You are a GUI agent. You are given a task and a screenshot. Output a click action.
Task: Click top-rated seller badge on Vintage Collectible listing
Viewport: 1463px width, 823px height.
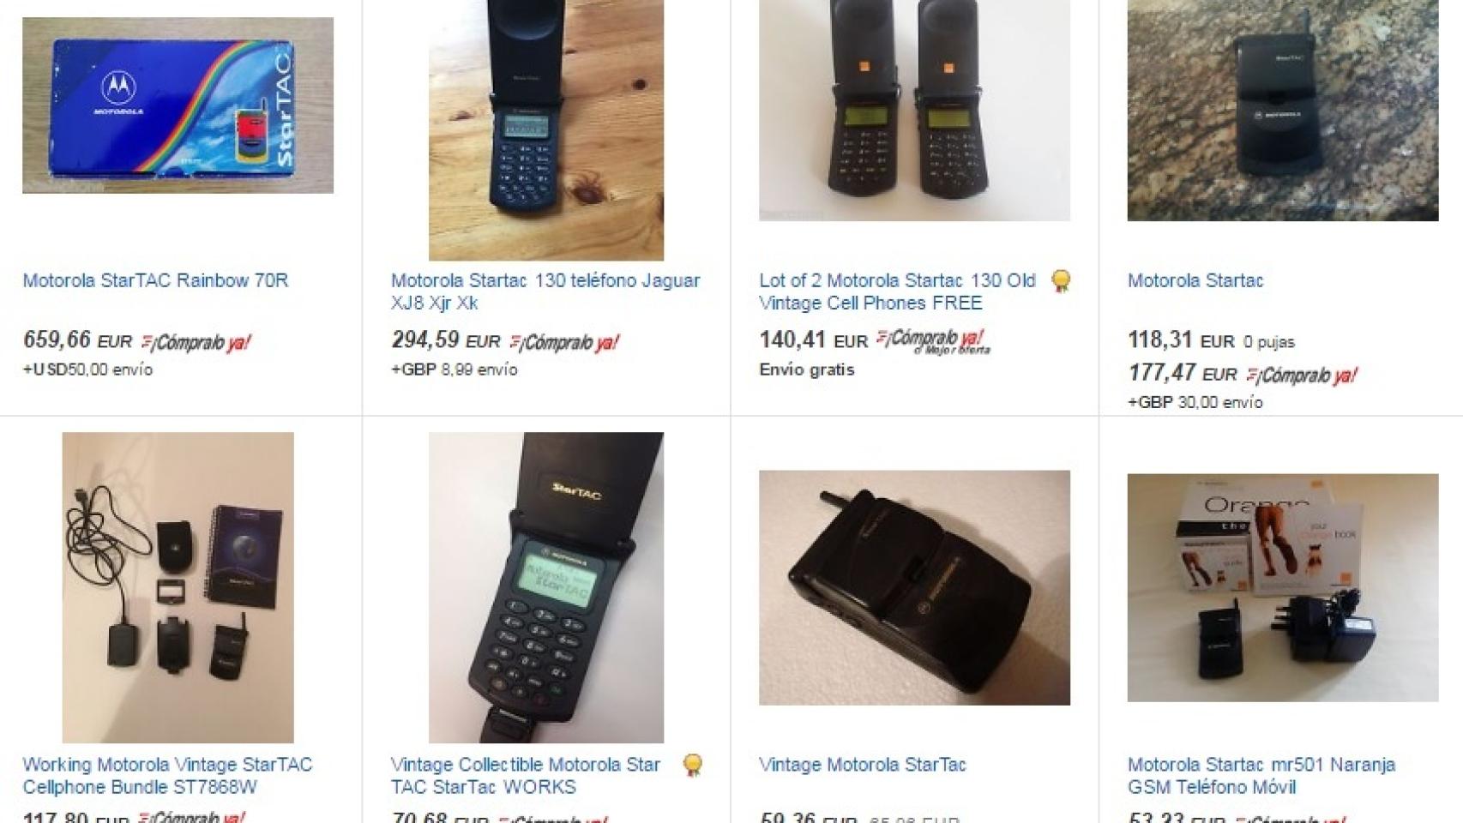693,766
